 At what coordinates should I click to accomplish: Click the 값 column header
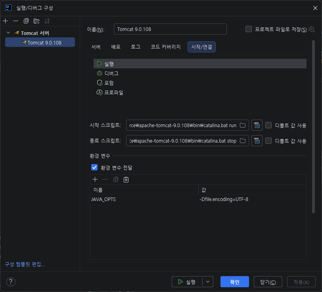(252, 190)
